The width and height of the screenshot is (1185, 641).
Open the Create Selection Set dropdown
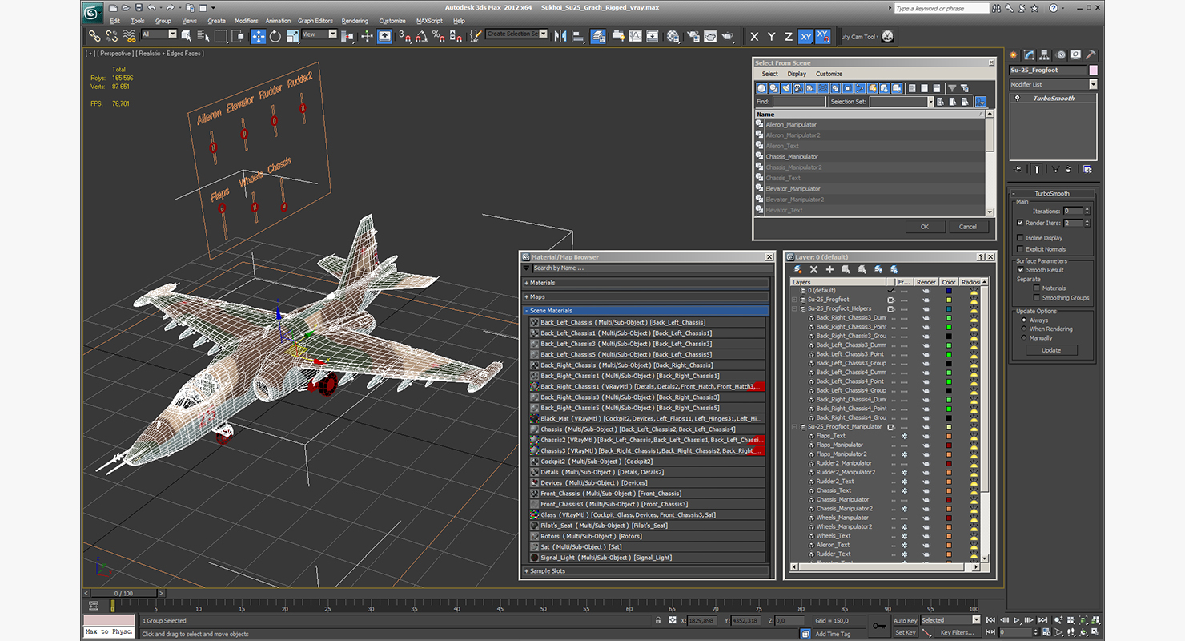(x=544, y=34)
